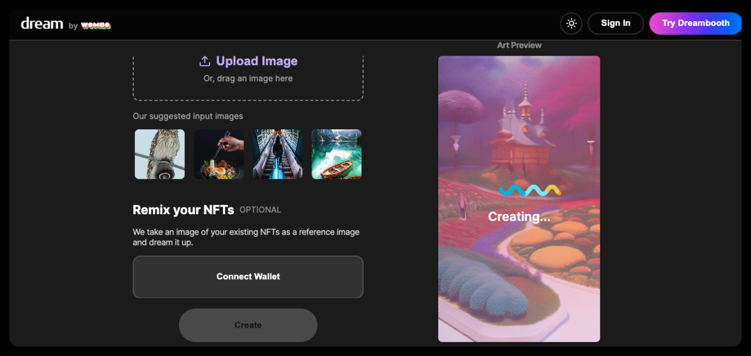751x356 pixels.
Task: Pick the escalator tunnel suggested image
Action: (x=278, y=154)
